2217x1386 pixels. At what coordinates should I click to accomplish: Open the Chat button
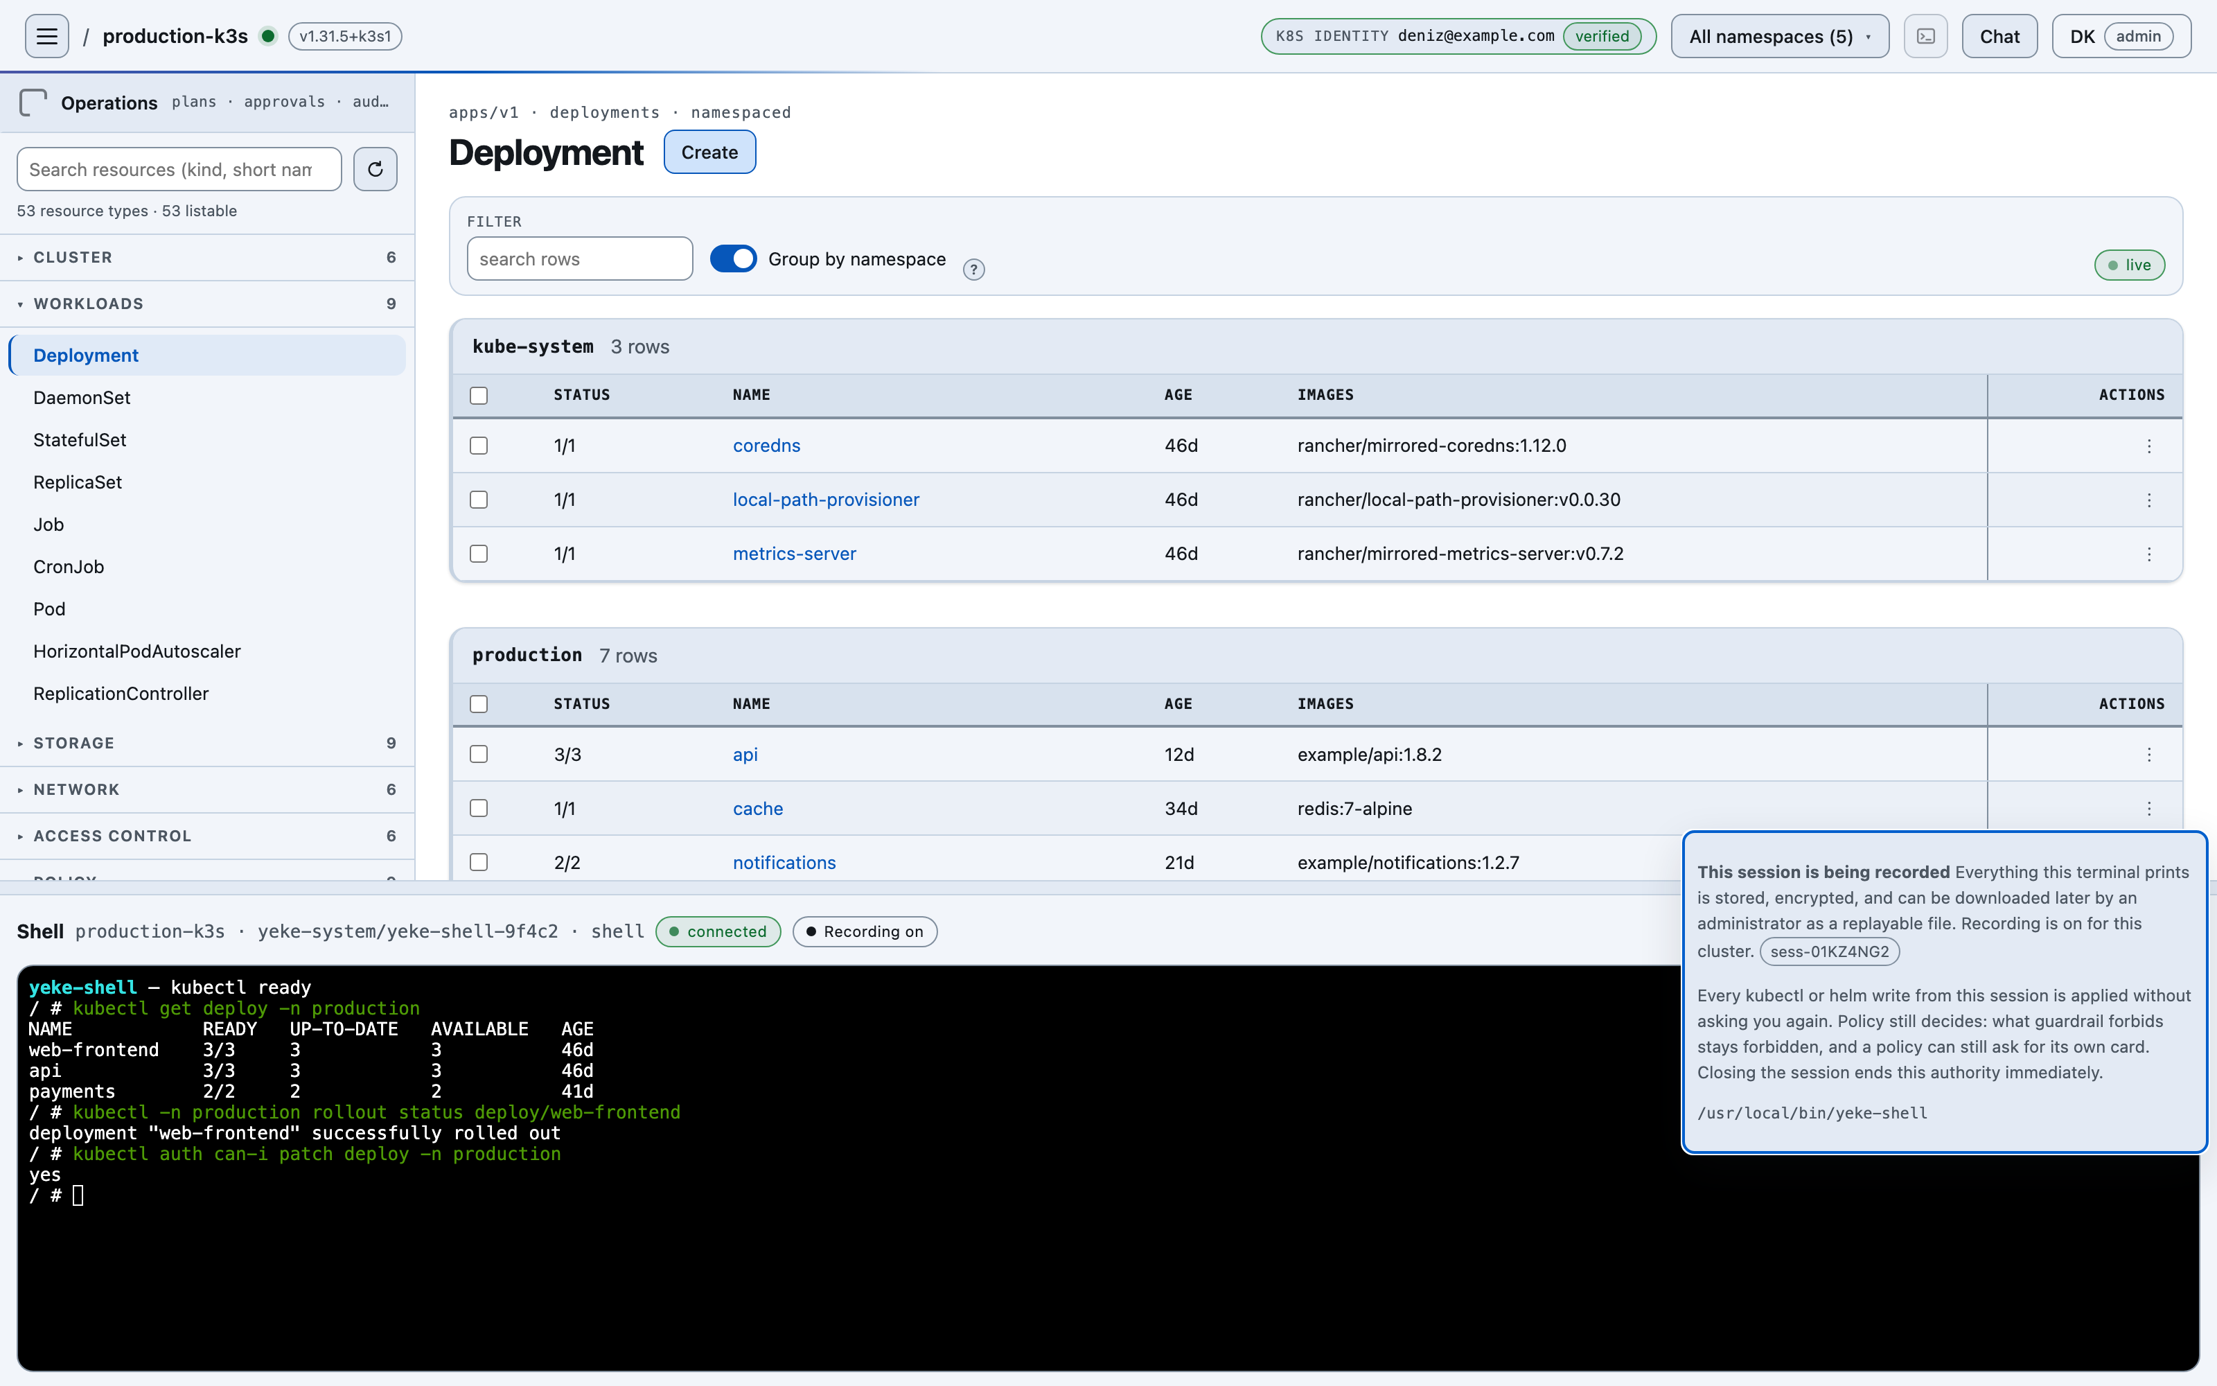click(1999, 36)
